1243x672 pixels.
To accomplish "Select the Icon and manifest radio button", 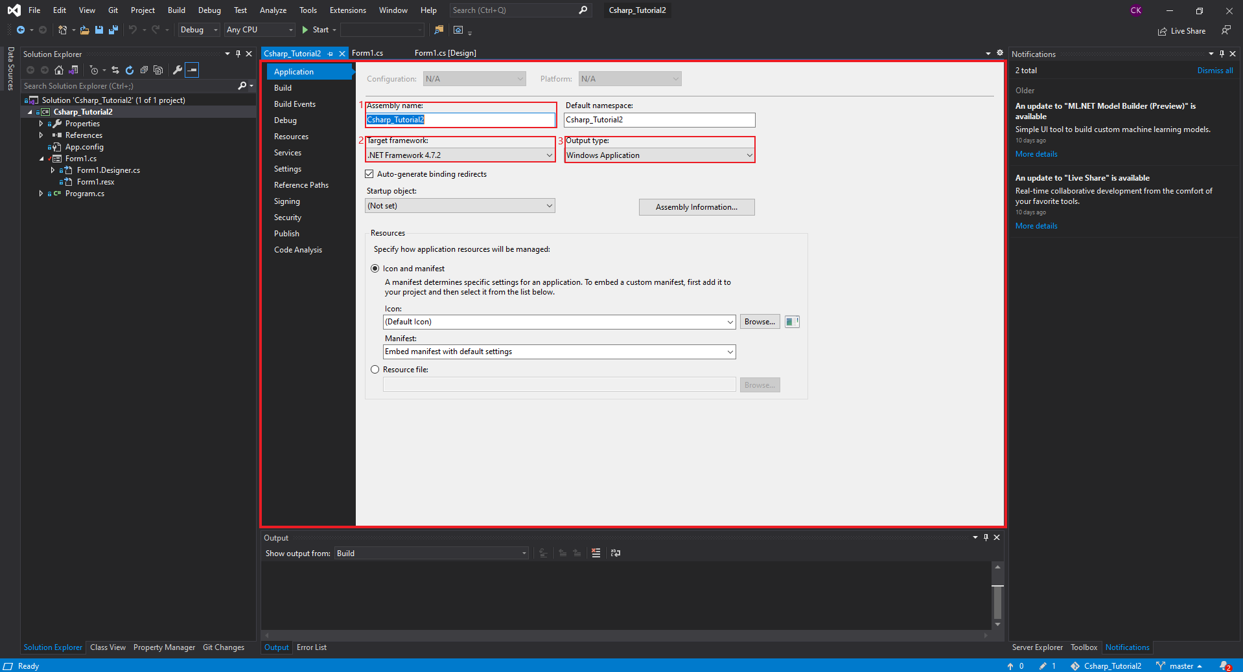I will [375, 269].
